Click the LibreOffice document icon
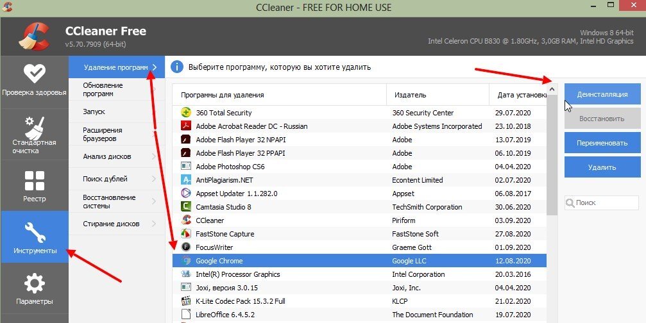This screenshot has height=323, width=646. point(186,315)
